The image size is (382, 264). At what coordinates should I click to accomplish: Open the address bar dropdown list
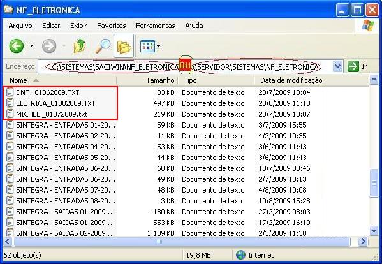pos(337,66)
